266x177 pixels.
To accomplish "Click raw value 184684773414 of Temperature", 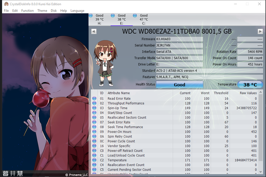I will (246, 160).
